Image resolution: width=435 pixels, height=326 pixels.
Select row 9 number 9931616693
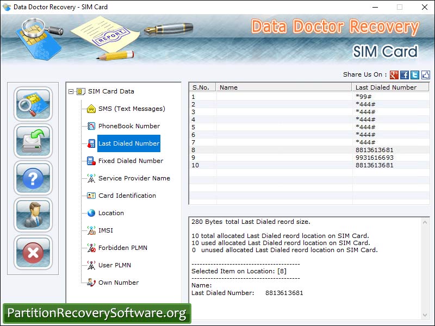tap(309, 158)
